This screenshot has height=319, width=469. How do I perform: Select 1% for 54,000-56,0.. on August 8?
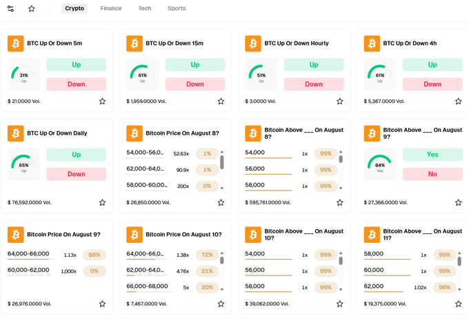[x=207, y=154]
